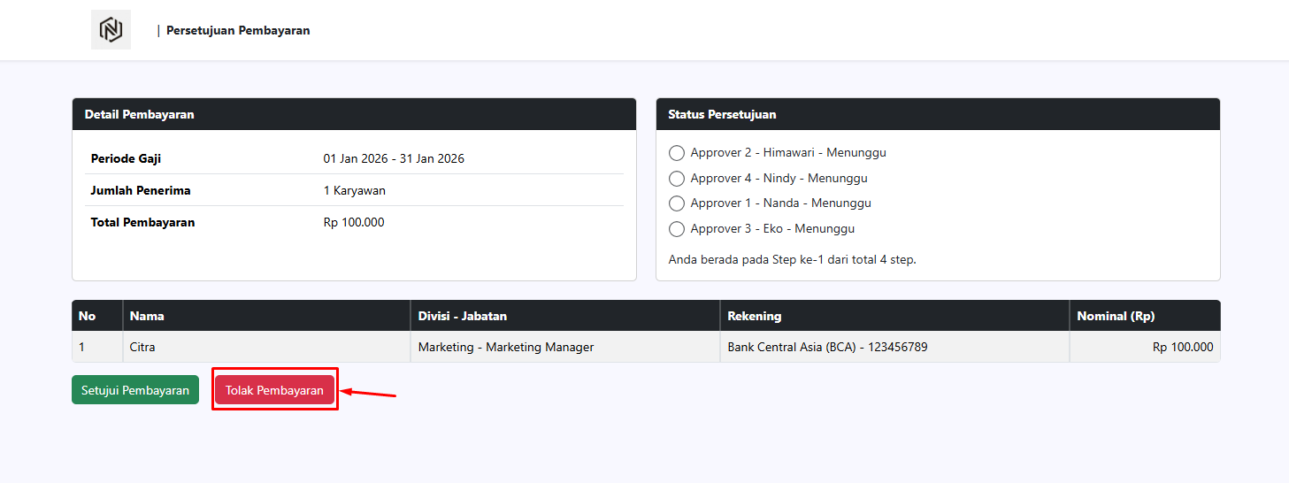Click the No column header
Screen dimensions: 1289x483
[x=87, y=316]
